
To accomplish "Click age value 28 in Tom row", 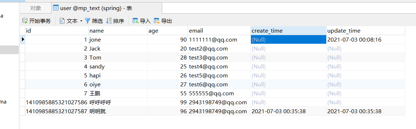I will [168, 57].
